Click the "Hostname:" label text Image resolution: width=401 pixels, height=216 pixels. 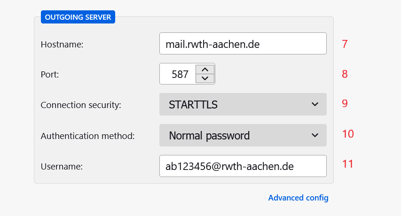pos(62,45)
